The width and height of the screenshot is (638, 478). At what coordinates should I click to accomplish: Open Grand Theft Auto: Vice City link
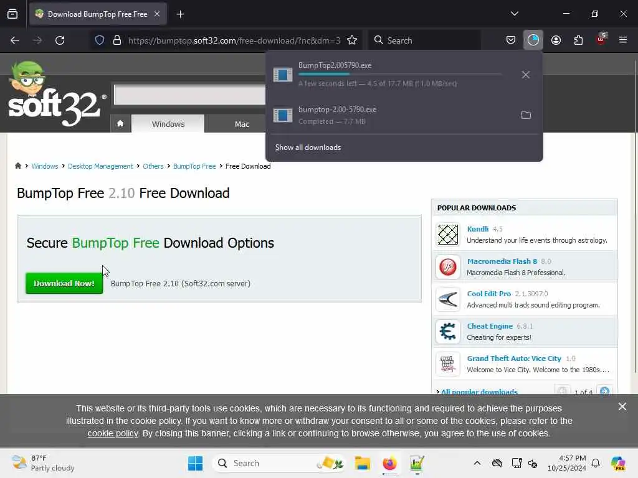coord(514,358)
